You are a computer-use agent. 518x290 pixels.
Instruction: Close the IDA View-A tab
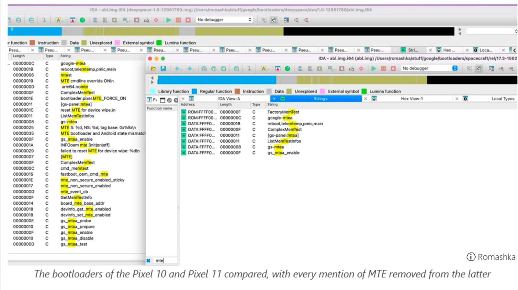coord(183,99)
